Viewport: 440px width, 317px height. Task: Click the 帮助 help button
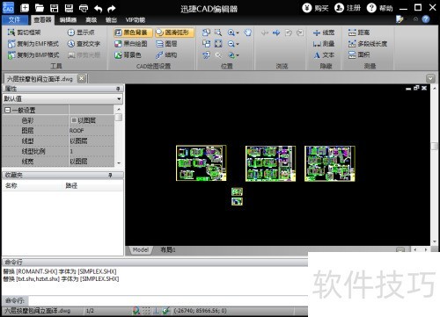coord(380,8)
